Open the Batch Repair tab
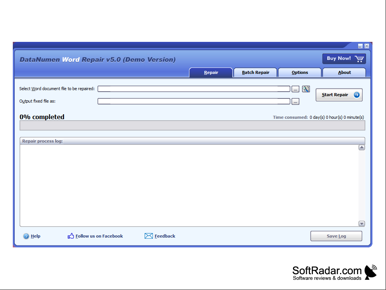The width and height of the screenshot is (386, 290). [x=256, y=72]
